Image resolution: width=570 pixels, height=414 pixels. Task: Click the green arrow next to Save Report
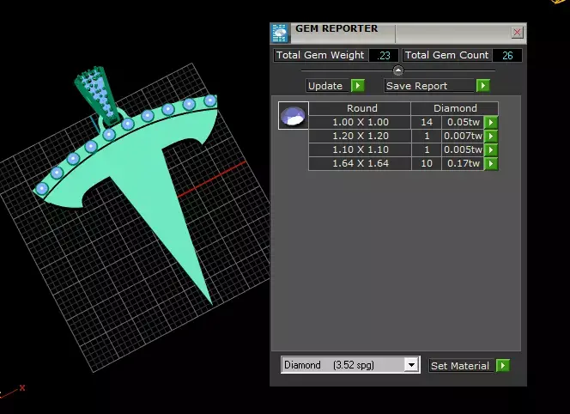483,86
